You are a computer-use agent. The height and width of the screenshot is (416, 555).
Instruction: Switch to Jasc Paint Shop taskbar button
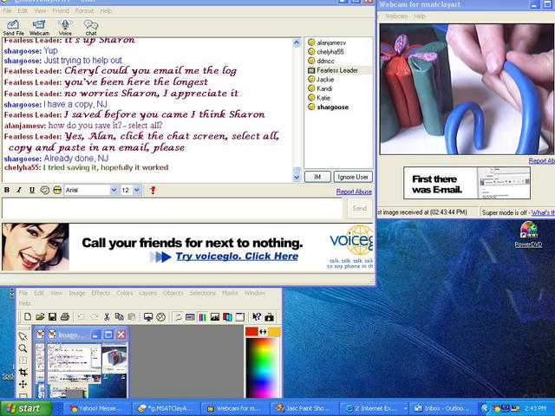point(303,408)
